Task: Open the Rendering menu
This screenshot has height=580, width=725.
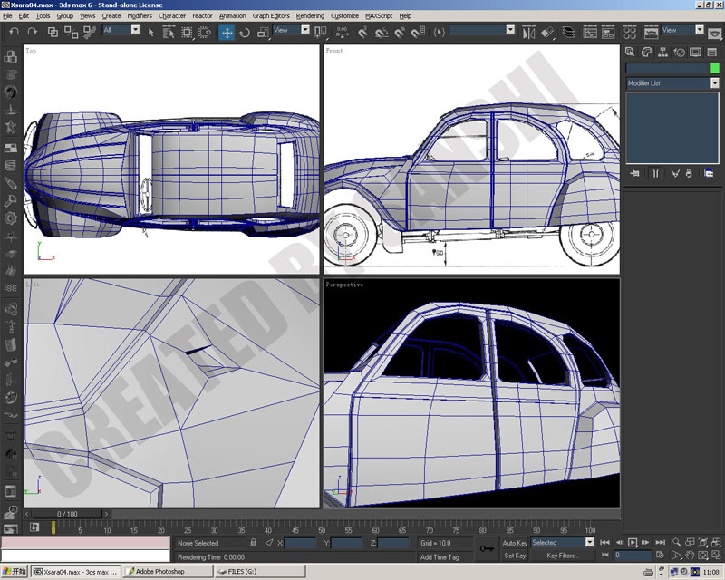Action: [310, 15]
